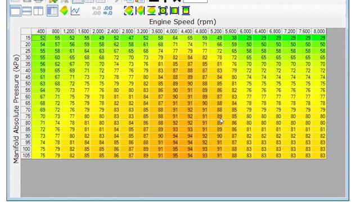Click the blue decimal places icon
The height and width of the screenshot is (202, 360).
click(107, 11)
